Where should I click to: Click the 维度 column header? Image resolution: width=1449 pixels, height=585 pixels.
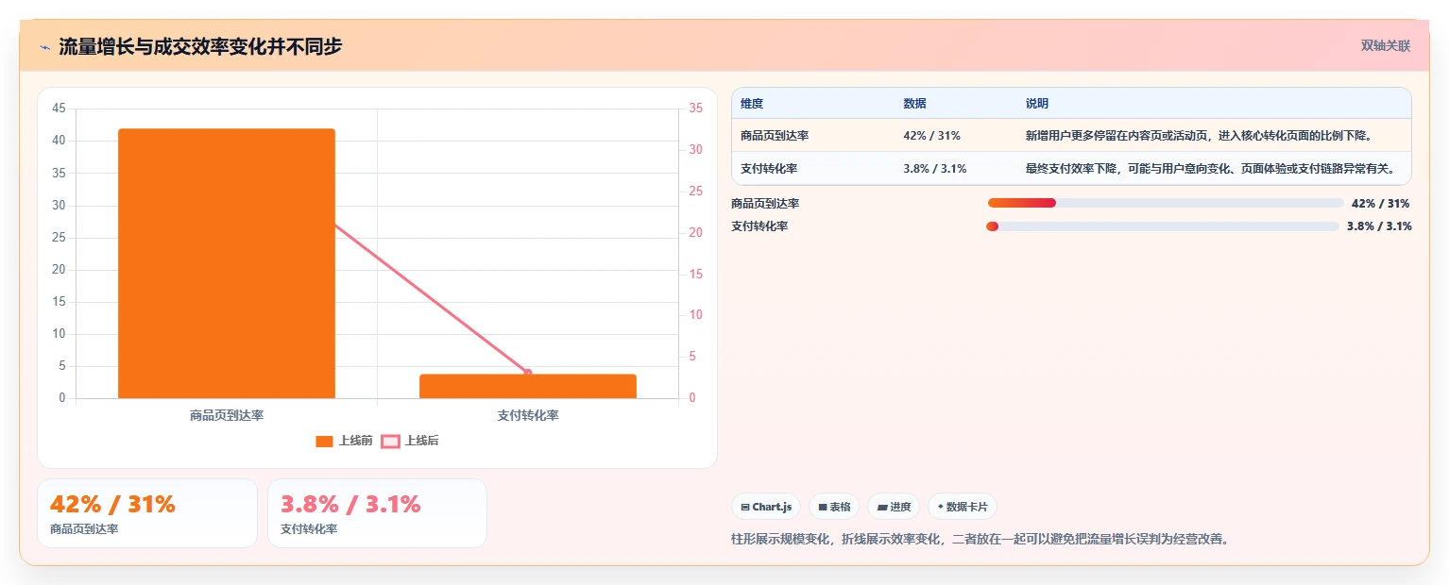752,104
